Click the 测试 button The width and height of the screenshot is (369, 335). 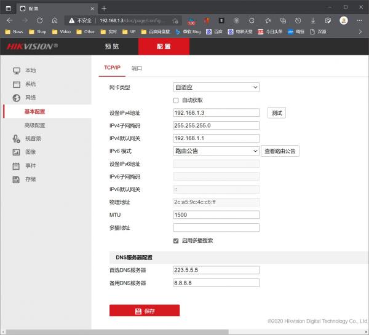click(277, 113)
